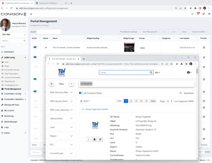Expand the Region filter

coord(61,136)
